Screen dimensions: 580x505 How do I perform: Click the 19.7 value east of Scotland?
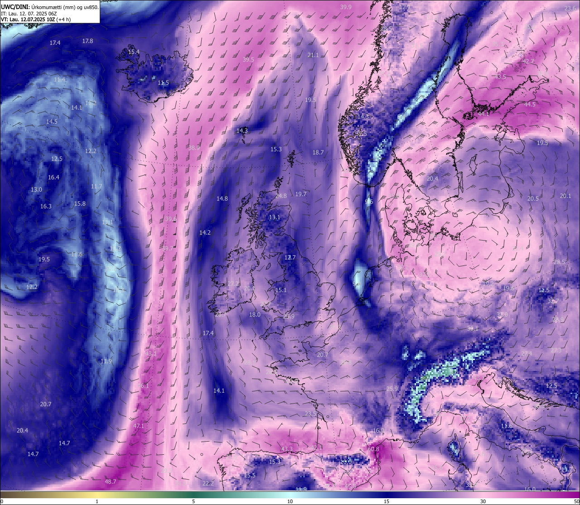click(x=301, y=194)
